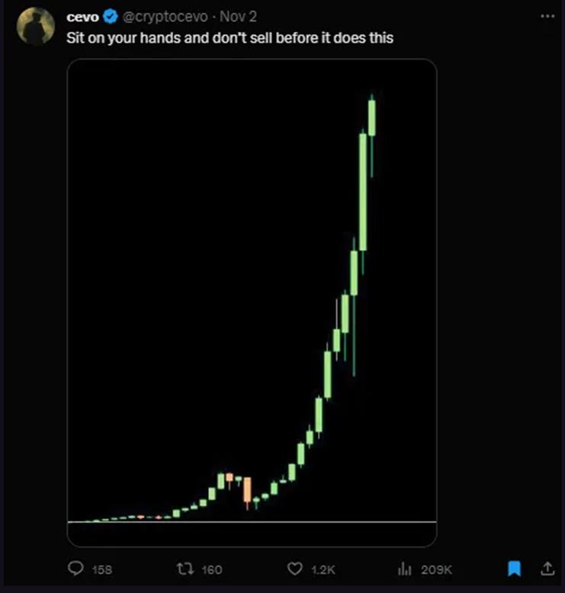
Task: Click the tallest green candle on the chart
Action: 363,191
